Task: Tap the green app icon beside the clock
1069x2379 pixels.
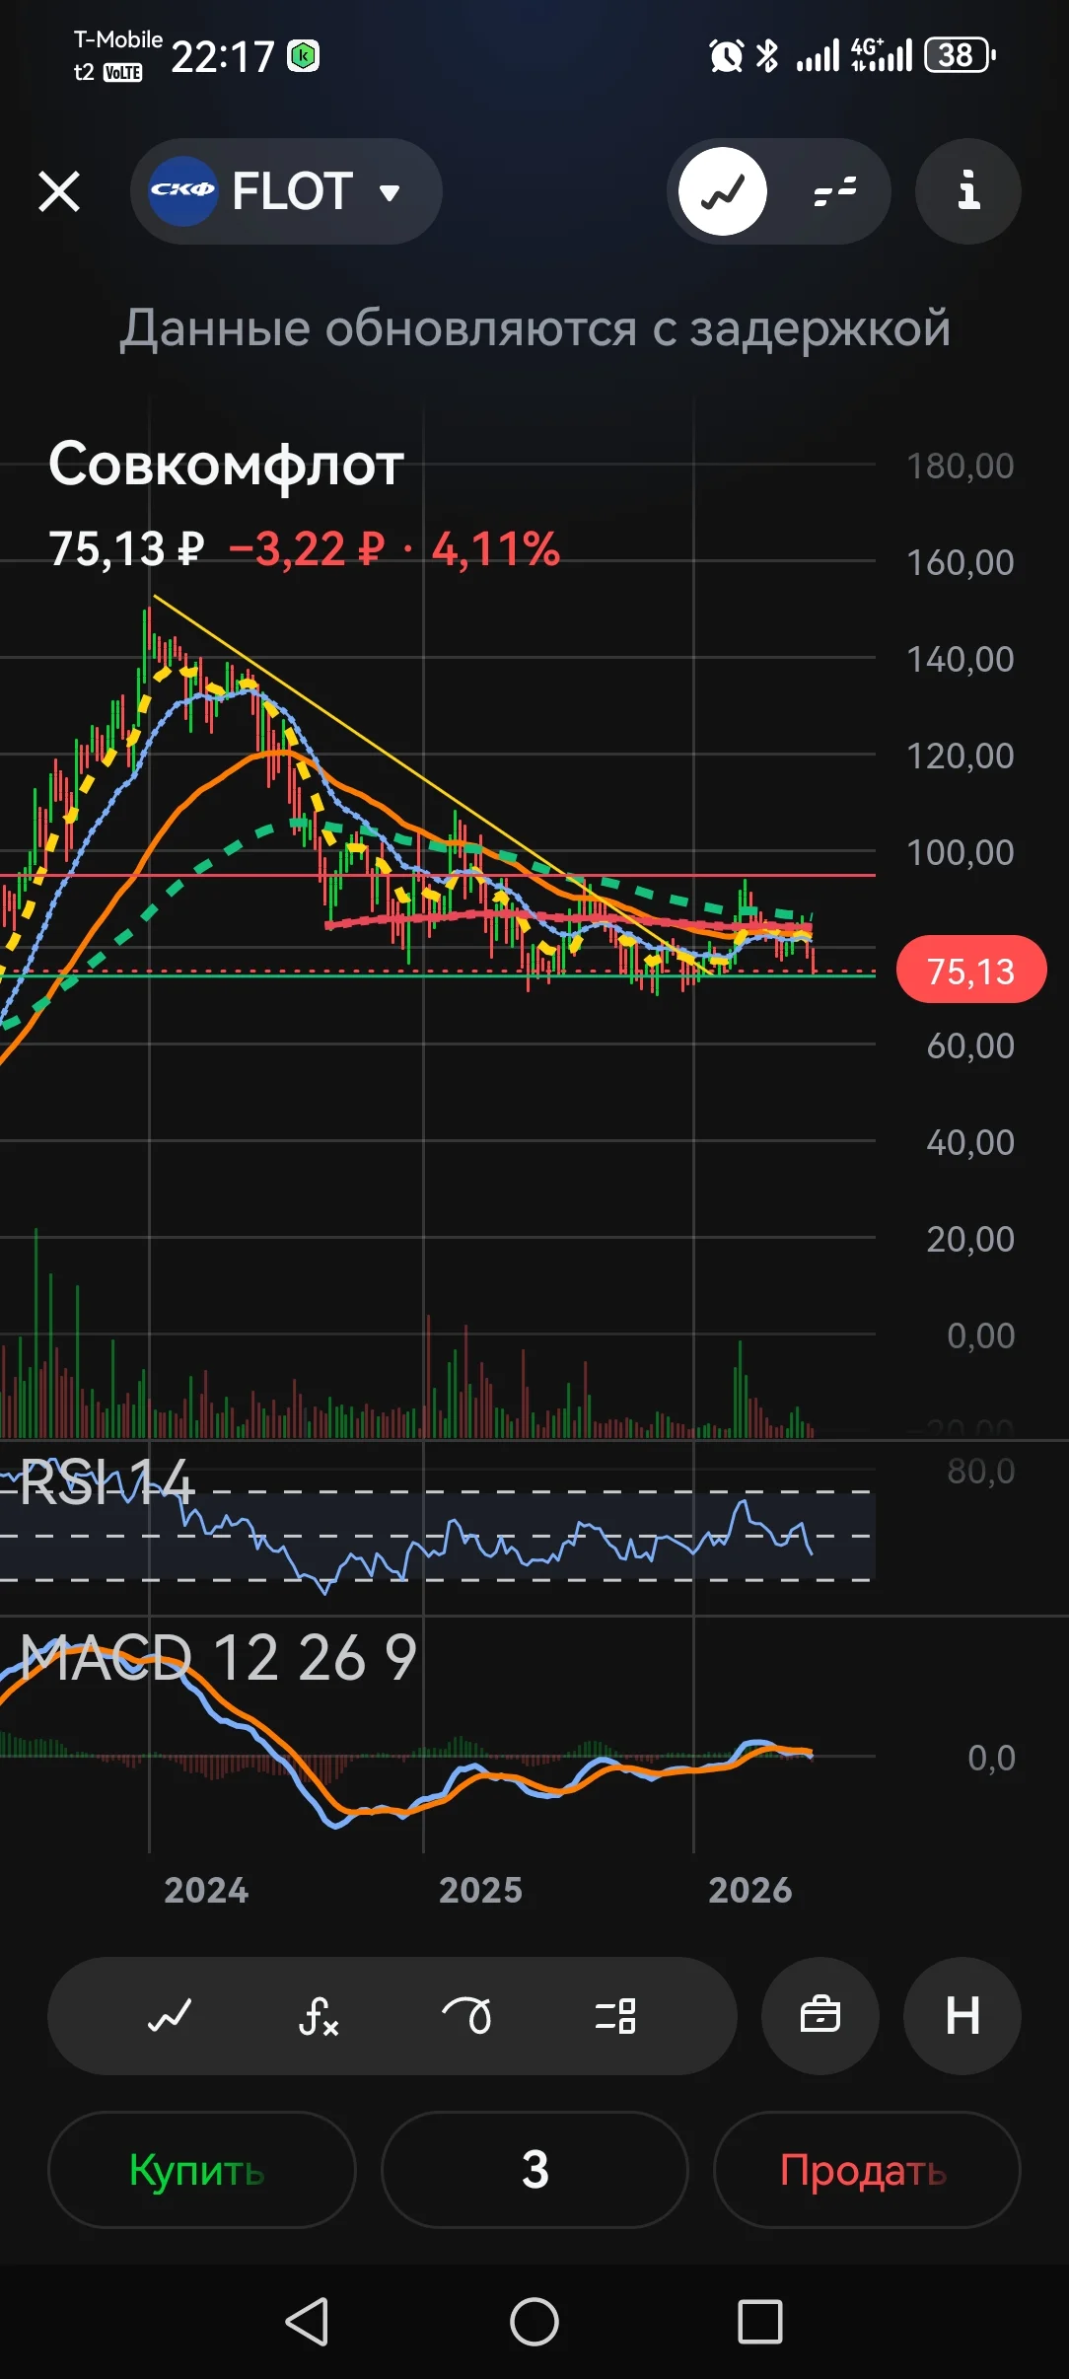Action: click(304, 56)
